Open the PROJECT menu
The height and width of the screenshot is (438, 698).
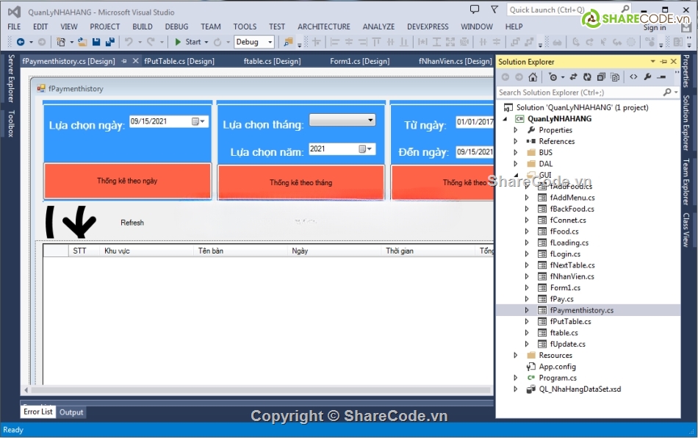tap(104, 26)
